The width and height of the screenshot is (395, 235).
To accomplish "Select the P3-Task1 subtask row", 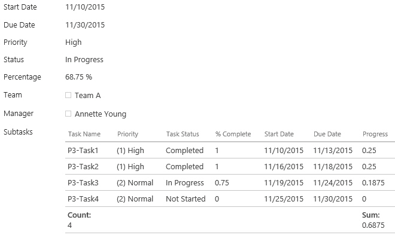I will coord(230,151).
